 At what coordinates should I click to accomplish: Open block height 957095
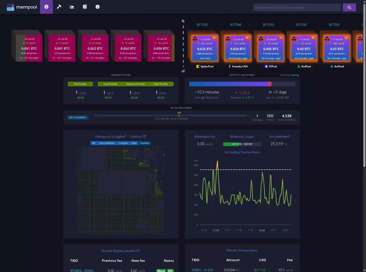point(202,25)
